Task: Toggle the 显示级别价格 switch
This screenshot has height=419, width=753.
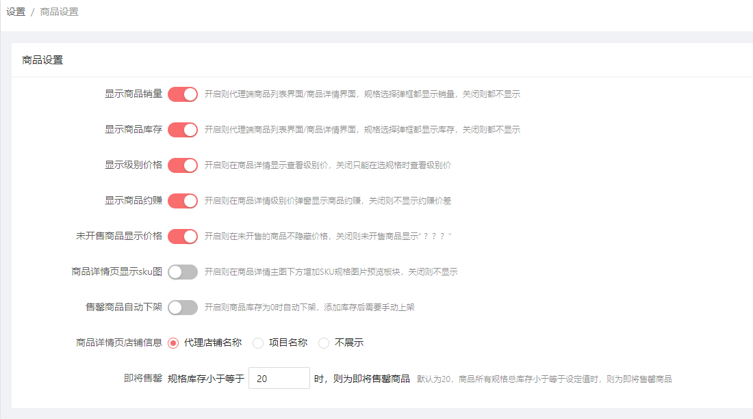Action: [183, 165]
